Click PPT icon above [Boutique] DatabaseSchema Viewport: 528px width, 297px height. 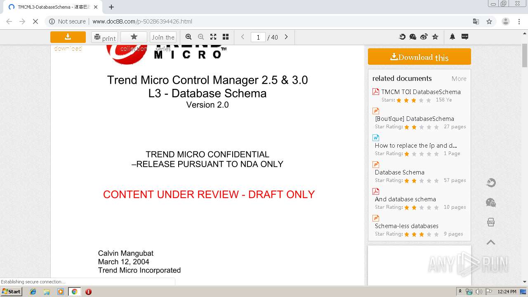pos(376,111)
